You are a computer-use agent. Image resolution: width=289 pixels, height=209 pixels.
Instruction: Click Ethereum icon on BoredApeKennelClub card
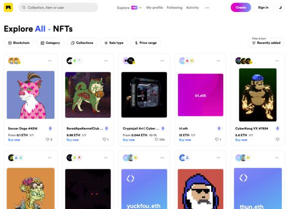106,128
